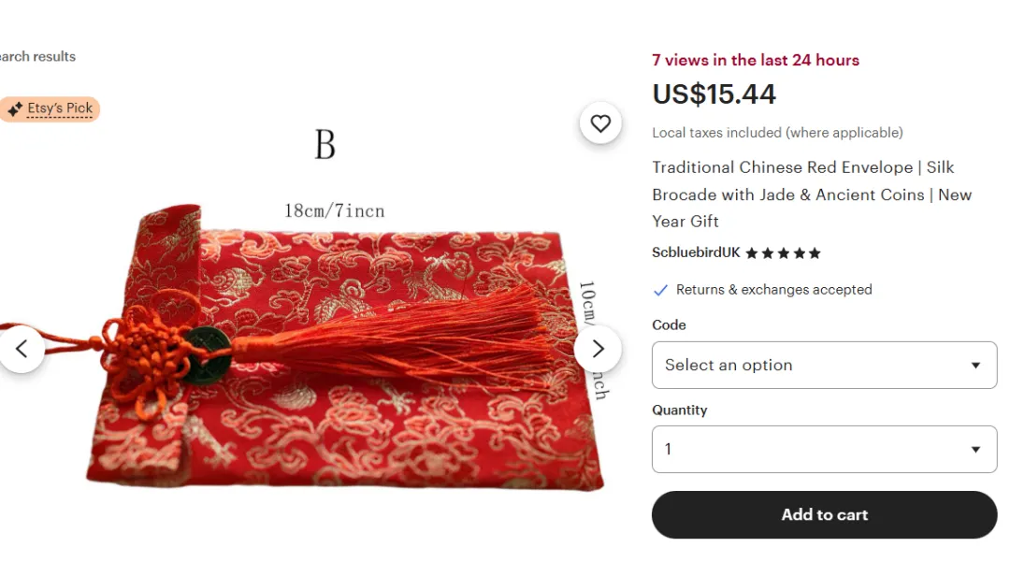Image resolution: width=1010 pixels, height=576 pixels.
Task: Advance to next product image
Action: point(598,349)
